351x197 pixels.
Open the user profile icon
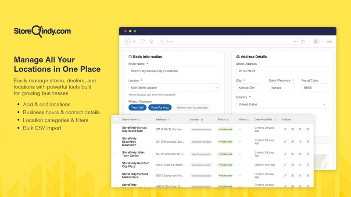(x=315, y=42)
